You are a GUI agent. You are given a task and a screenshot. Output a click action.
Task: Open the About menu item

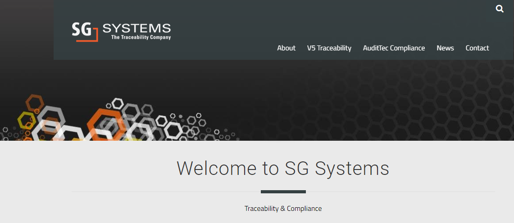point(286,48)
